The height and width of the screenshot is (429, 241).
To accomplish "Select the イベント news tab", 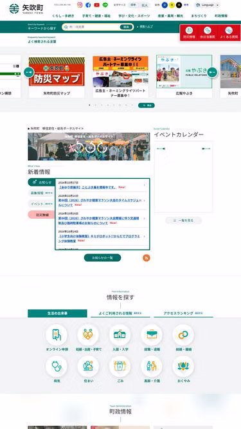I will pyautogui.click(x=42, y=204).
